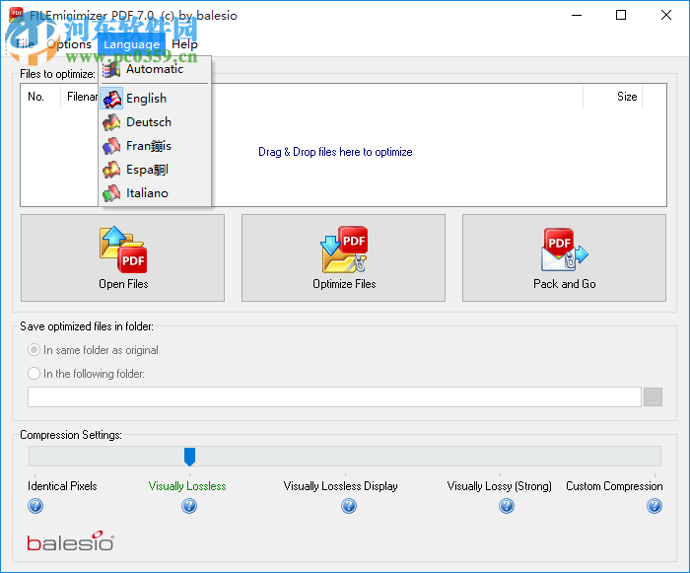Open the Help menu

184,44
